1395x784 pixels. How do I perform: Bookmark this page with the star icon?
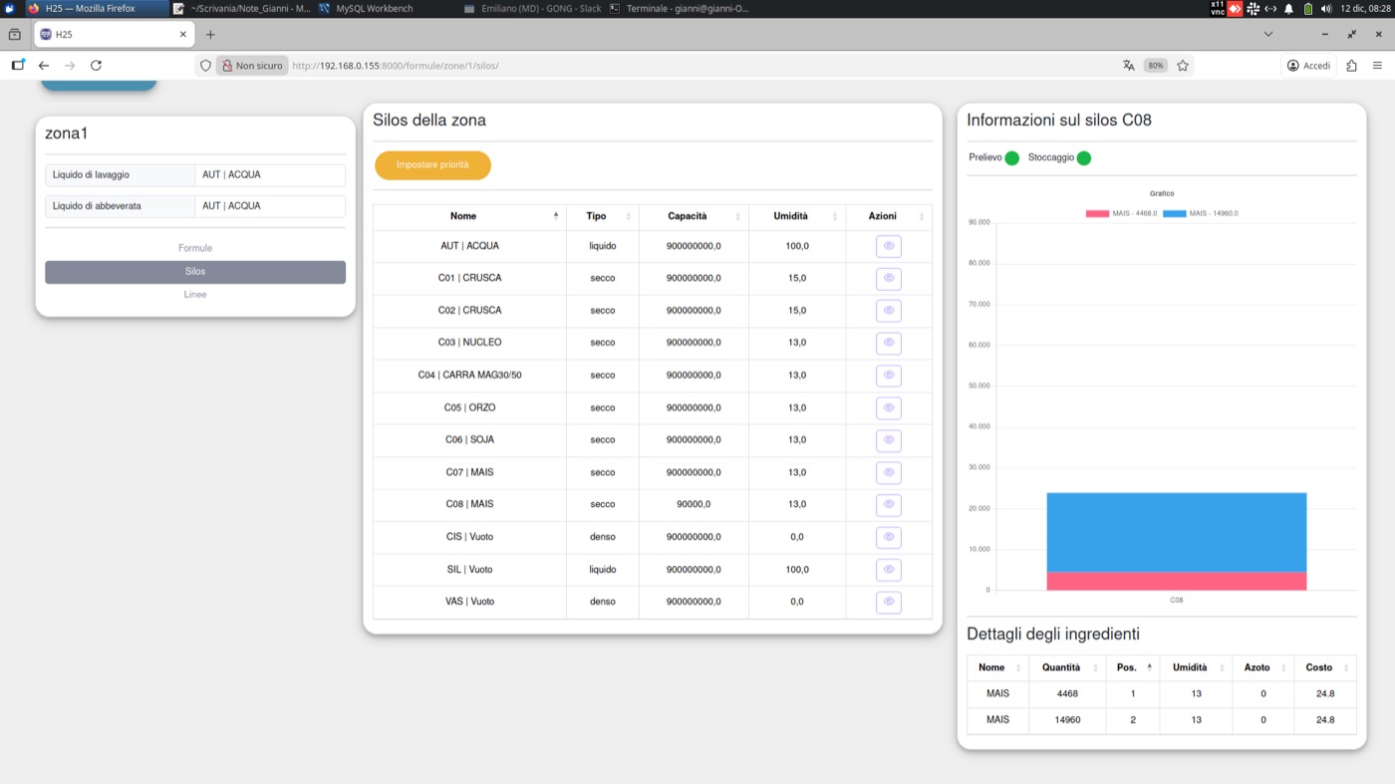pos(1183,66)
